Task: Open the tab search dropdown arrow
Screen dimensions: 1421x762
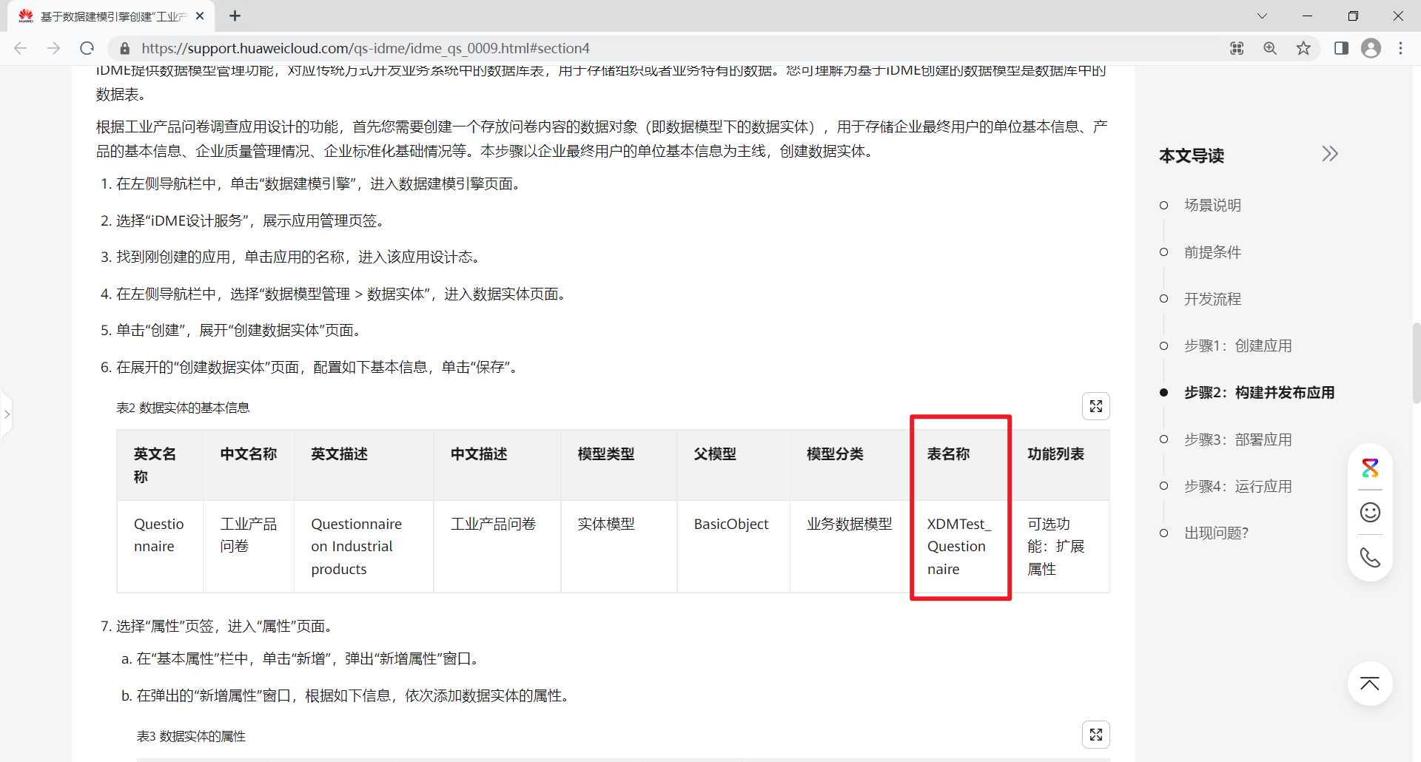Action: point(1263,16)
